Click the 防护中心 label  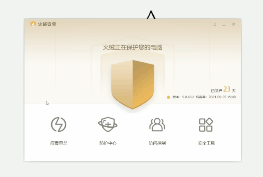(108, 143)
